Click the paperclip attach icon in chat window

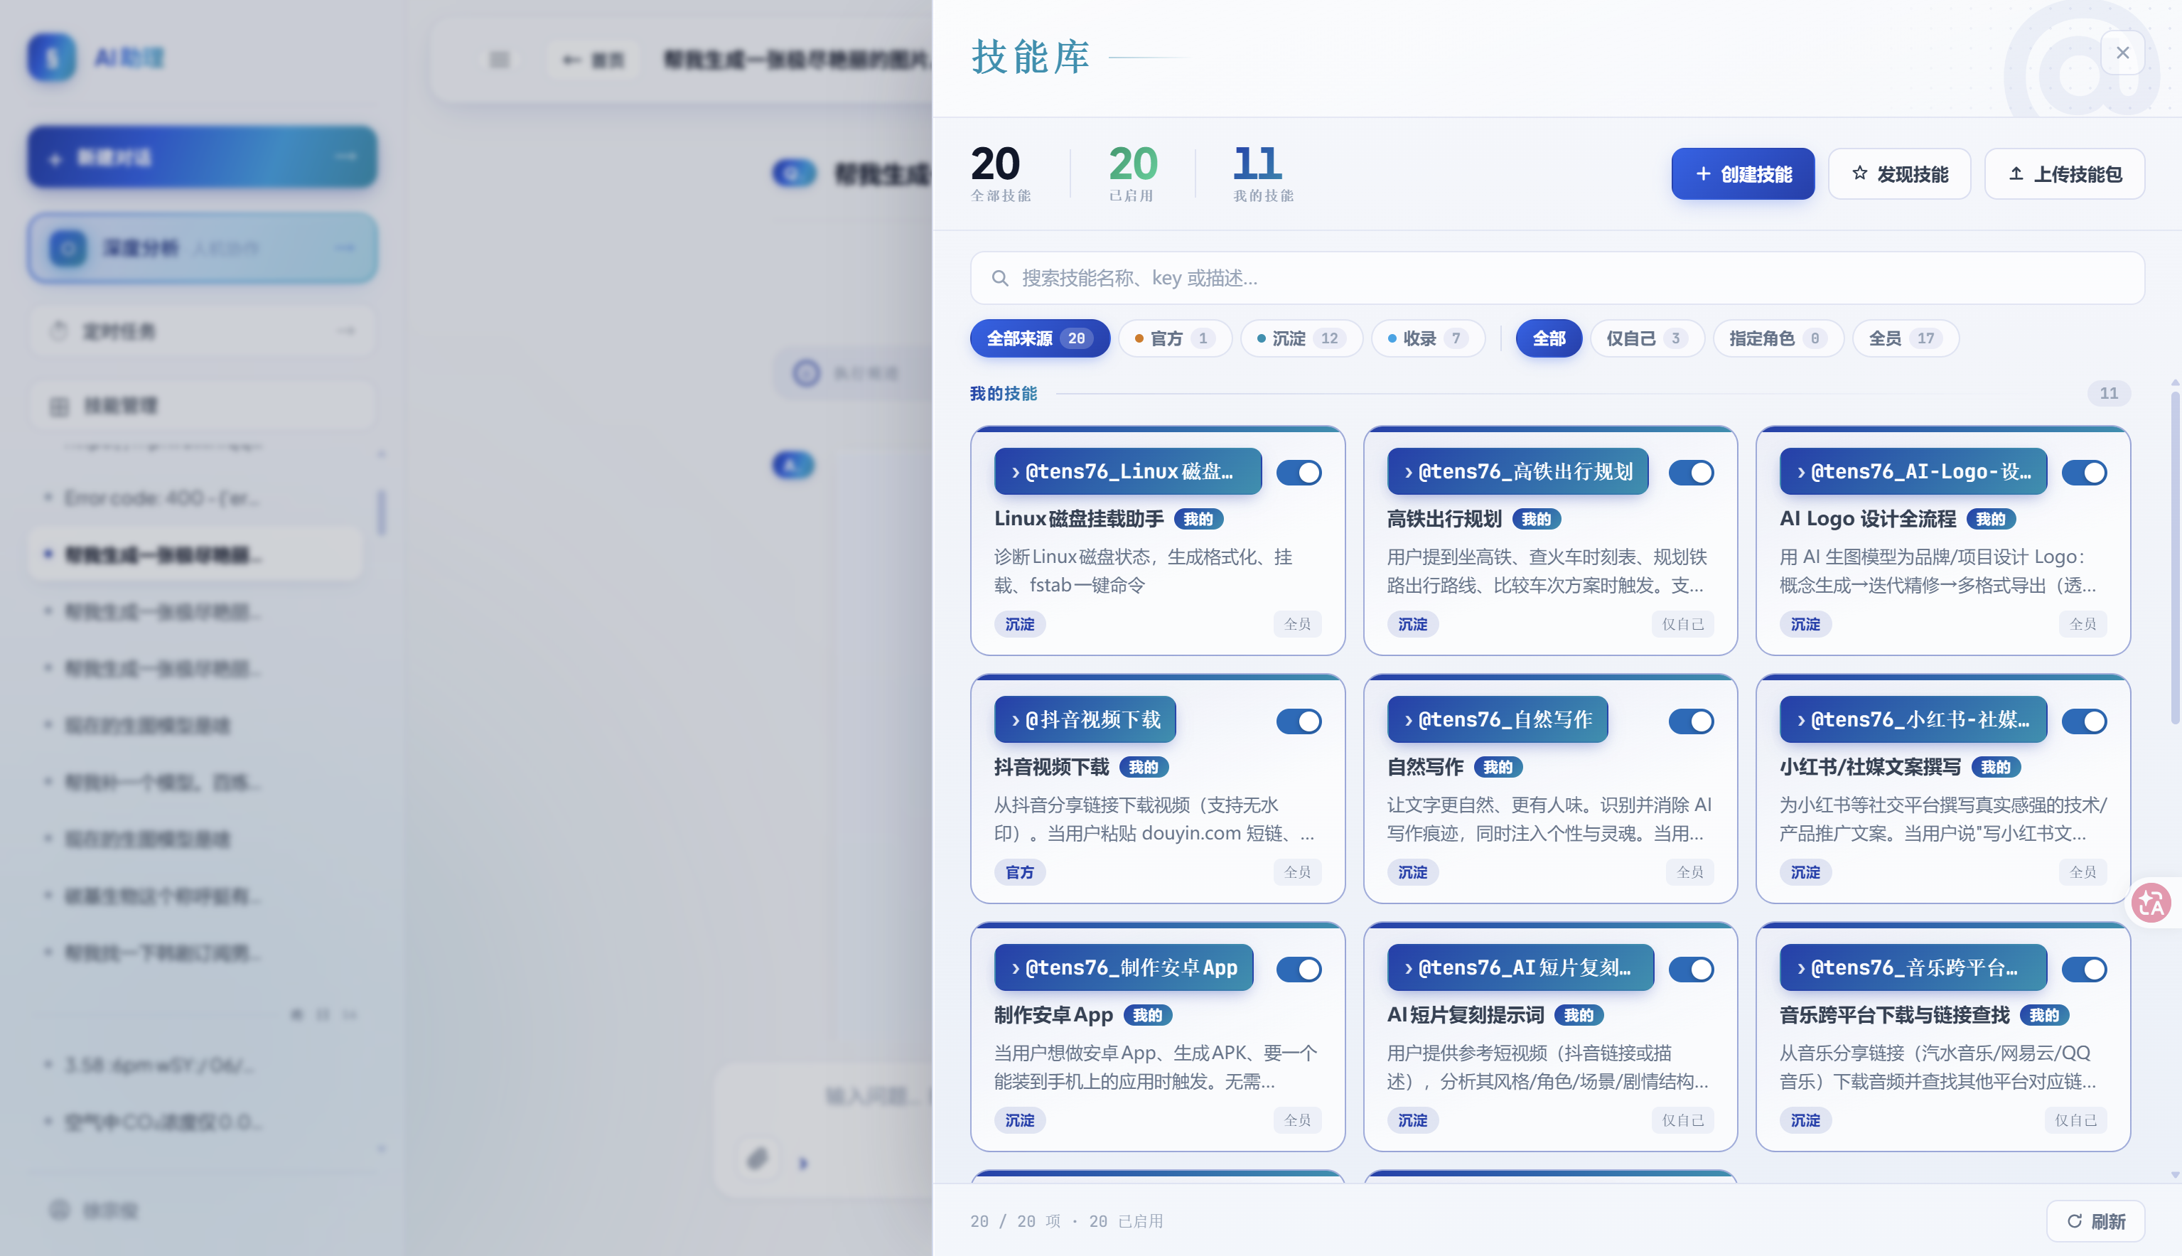[756, 1159]
